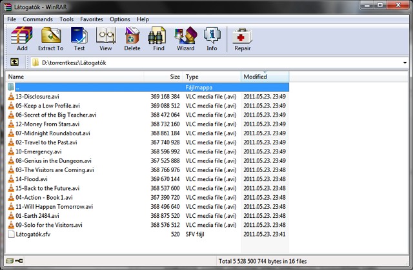Sort by Type column header
This screenshot has width=413, height=270.
(212, 77)
